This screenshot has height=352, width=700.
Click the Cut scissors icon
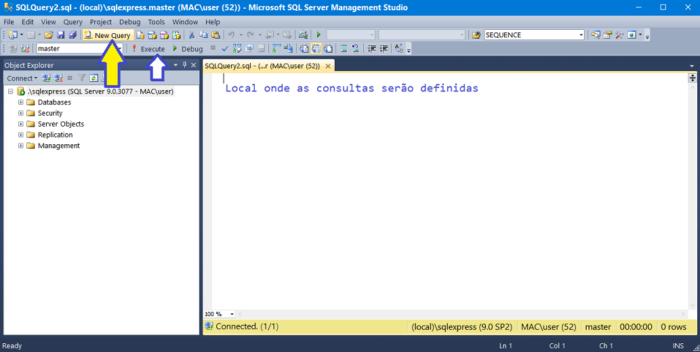click(192, 35)
